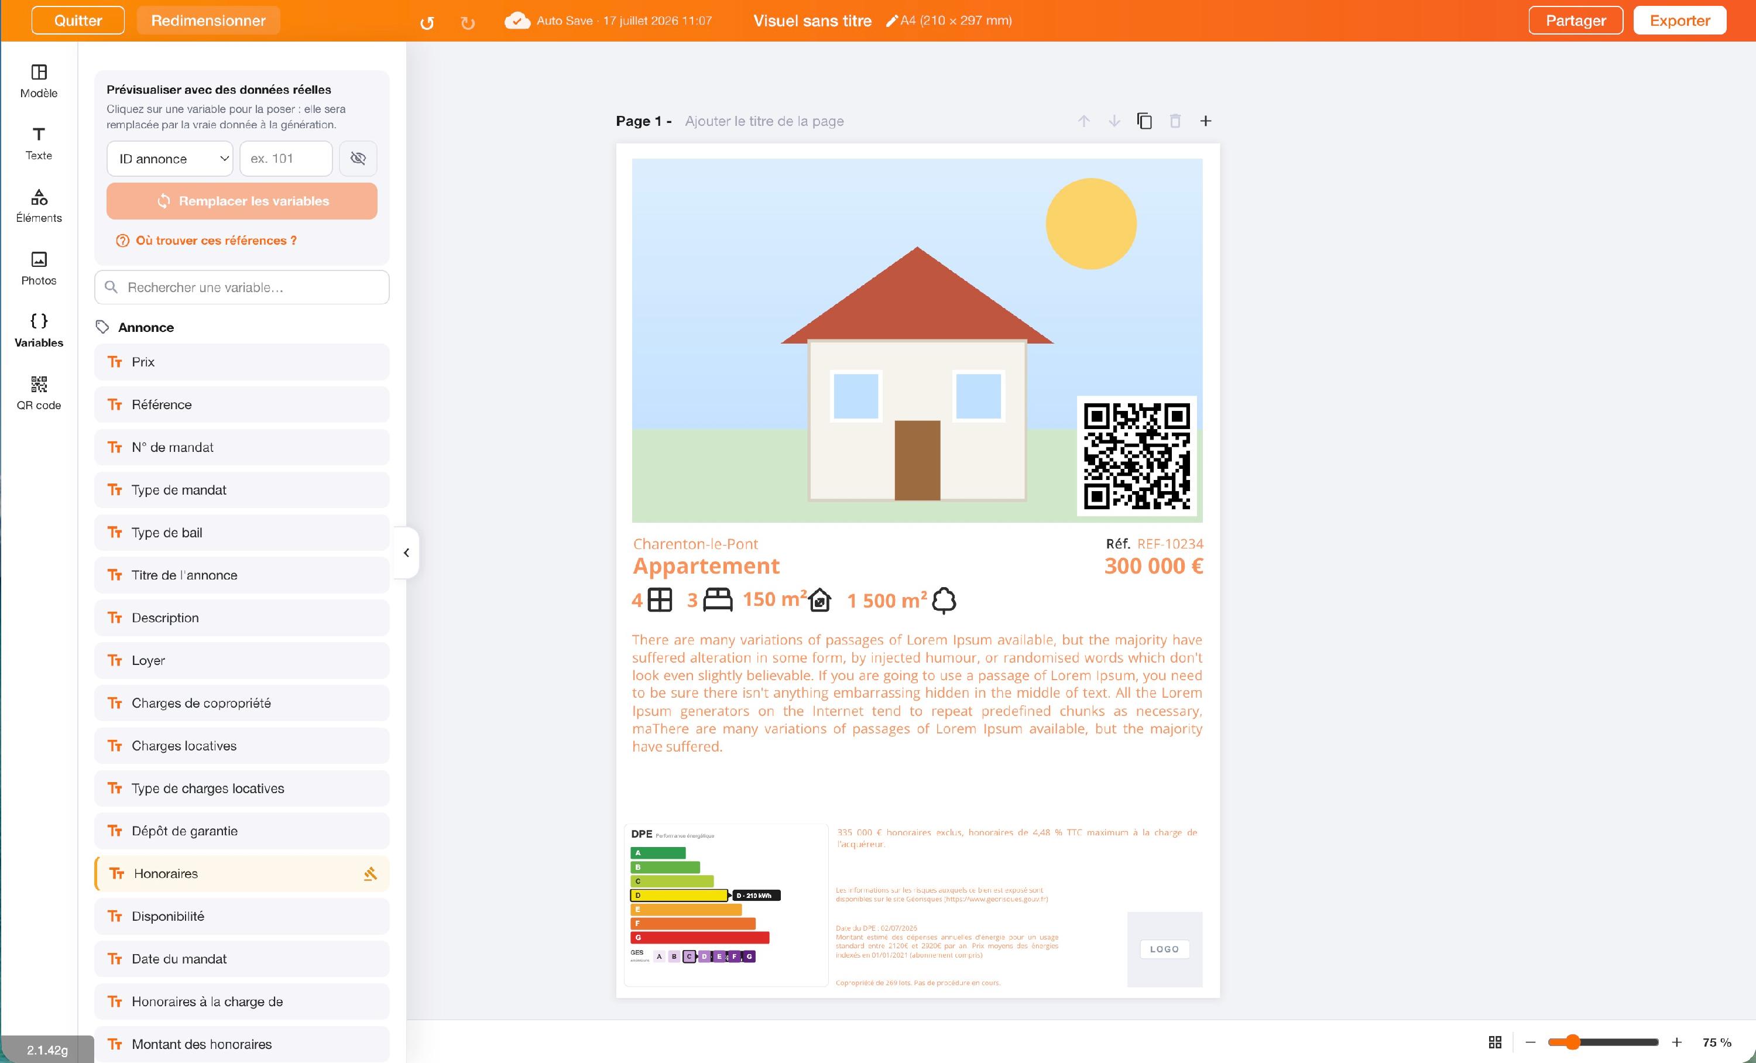Open the Éléments sidebar tab
The height and width of the screenshot is (1063, 1756).
pos(39,206)
